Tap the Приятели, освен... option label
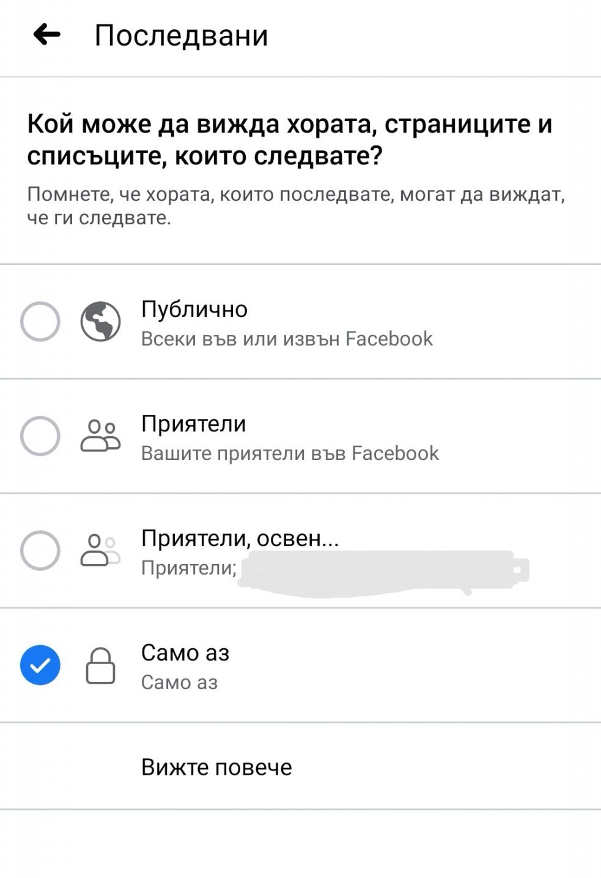Image resolution: width=601 pixels, height=878 pixels. pos(240,538)
